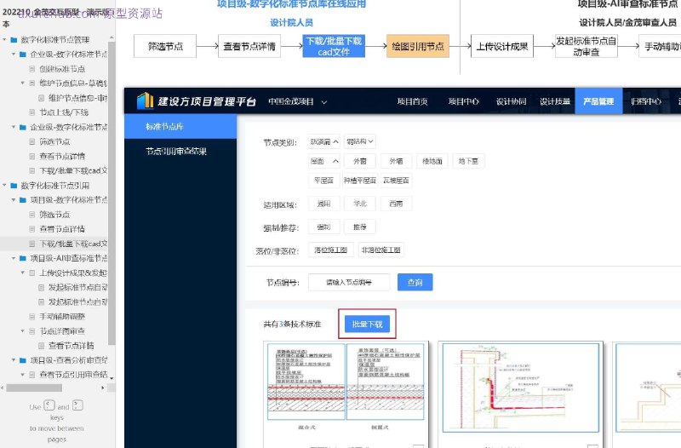The width and height of the screenshot is (681, 448).
Task: Click sidebar horizontal scroll left arrow
Action: click(x=3, y=388)
